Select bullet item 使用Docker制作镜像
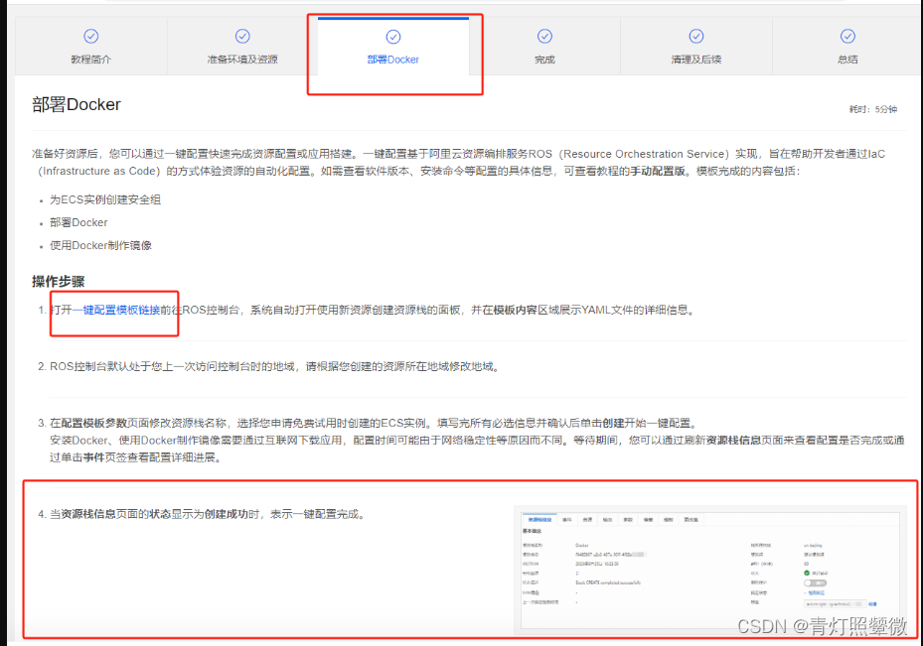Image resolution: width=923 pixels, height=646 pixels. (100, 246)
